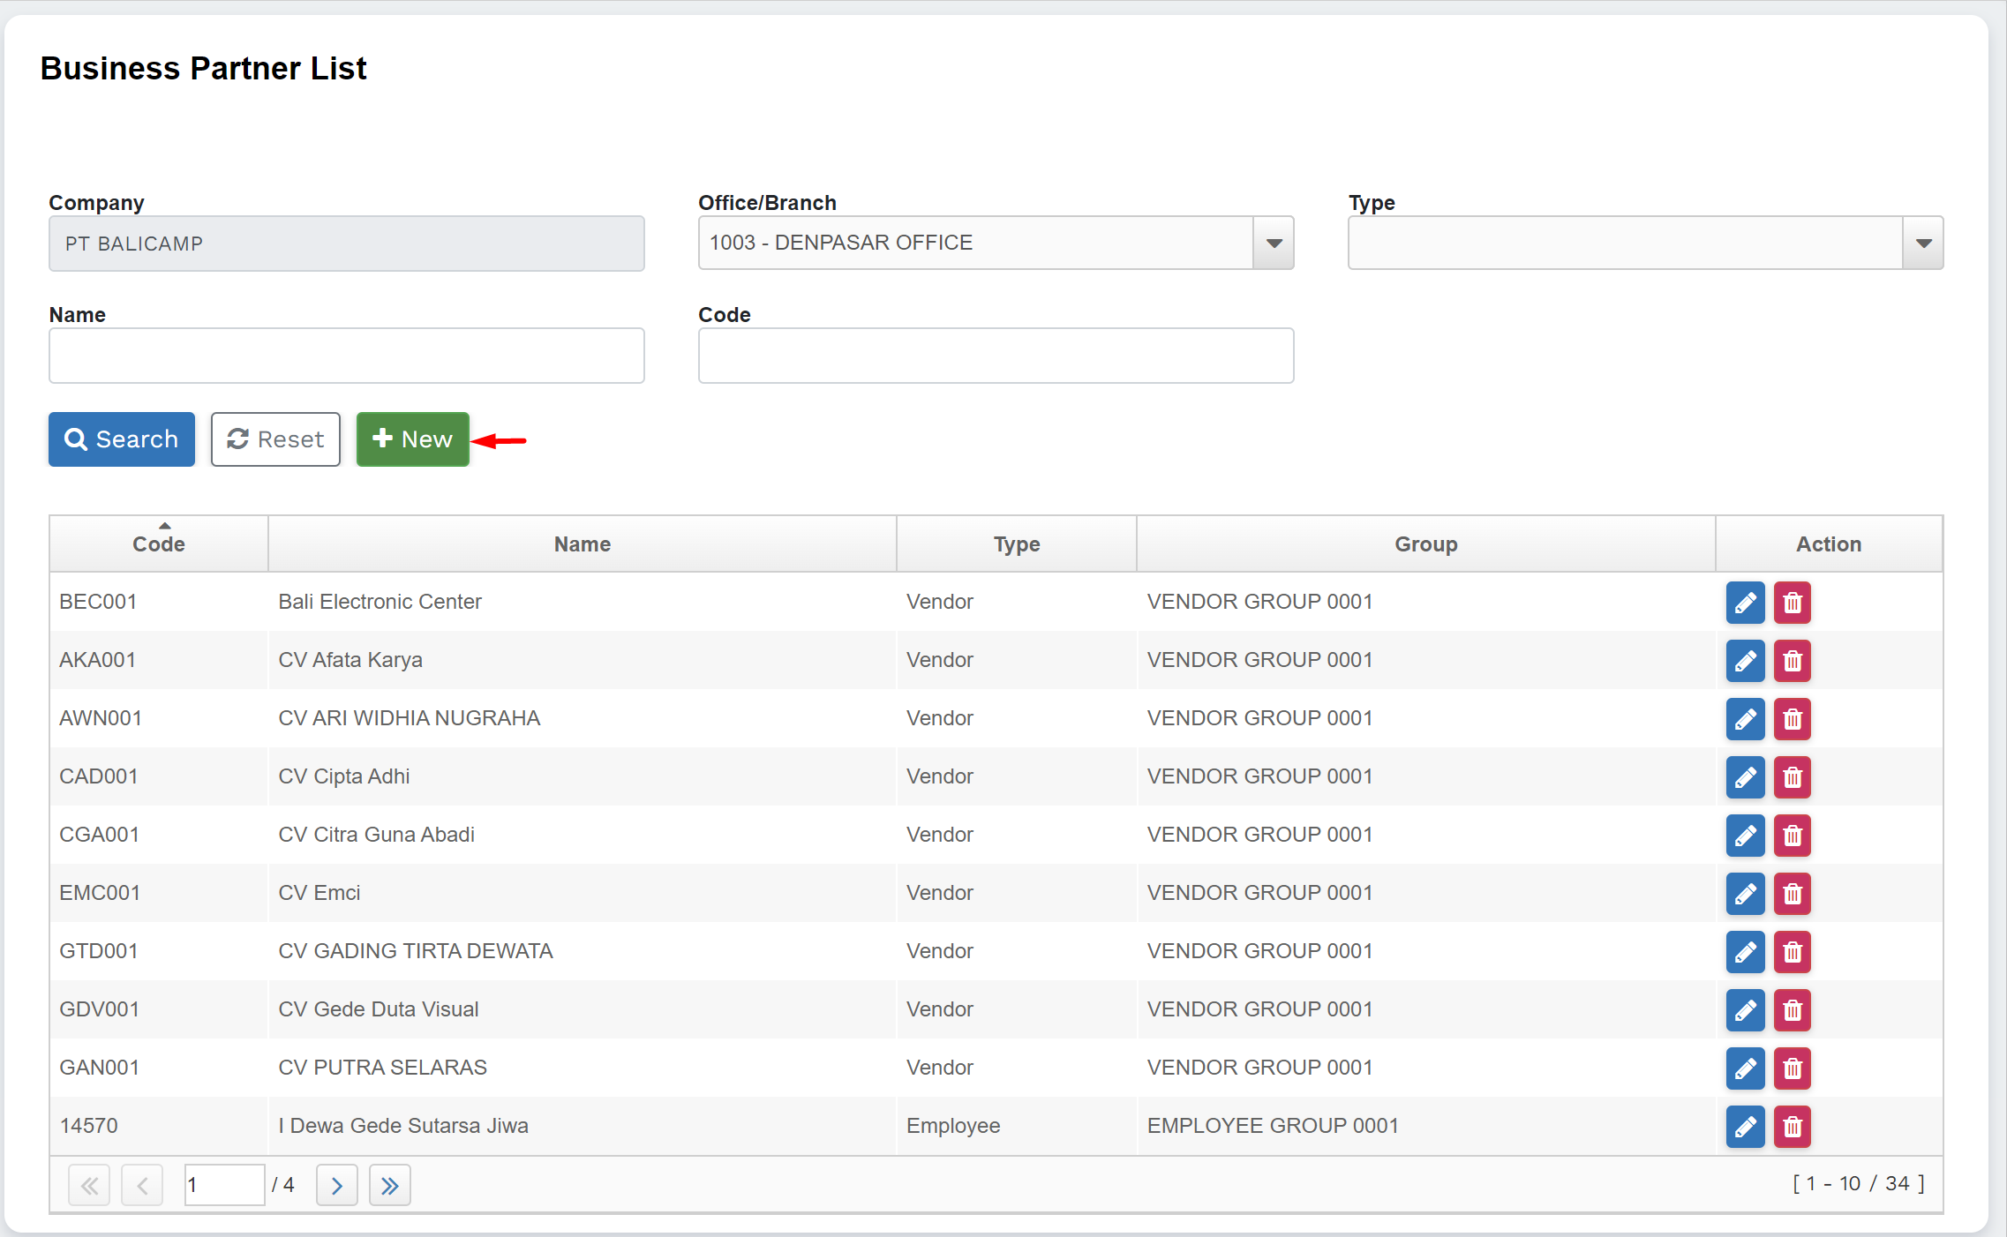Sort by the Group column header
Image resolution: width=2007 pixels, height=1237 pixels.
coord(1424,544)
